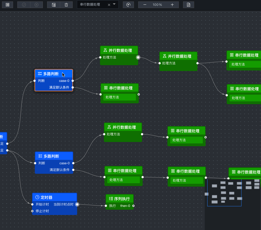Click the trash delete icon in toolbar

point(66,5)
